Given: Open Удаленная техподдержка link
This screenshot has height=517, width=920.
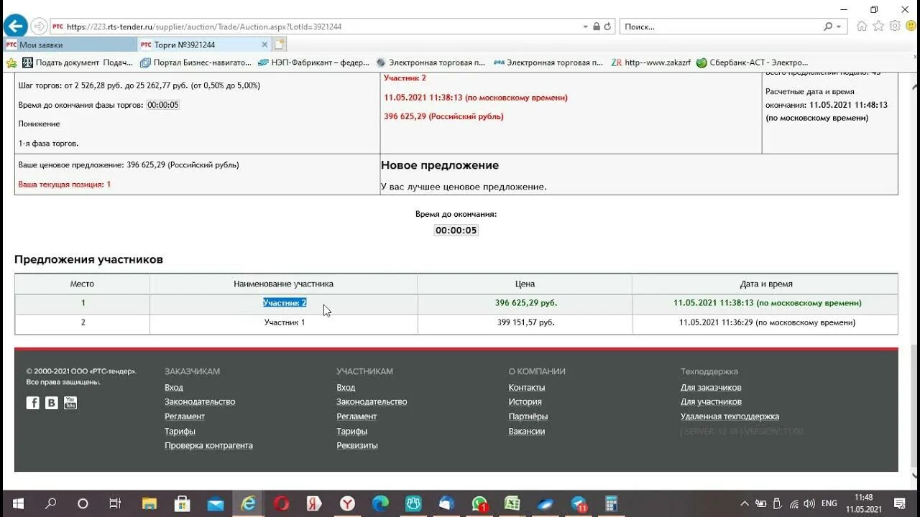Looking at the screenshot, I should click(x=730, y=416).
